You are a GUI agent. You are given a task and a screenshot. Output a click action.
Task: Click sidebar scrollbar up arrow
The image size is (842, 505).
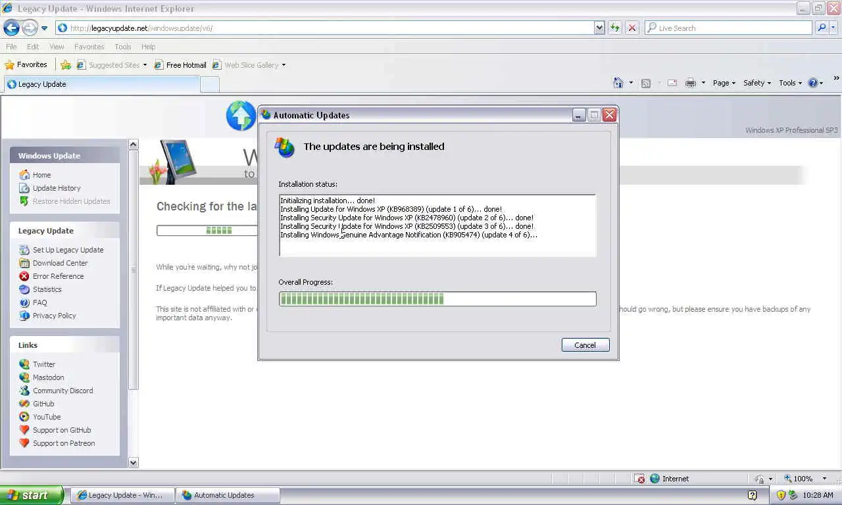134,145
